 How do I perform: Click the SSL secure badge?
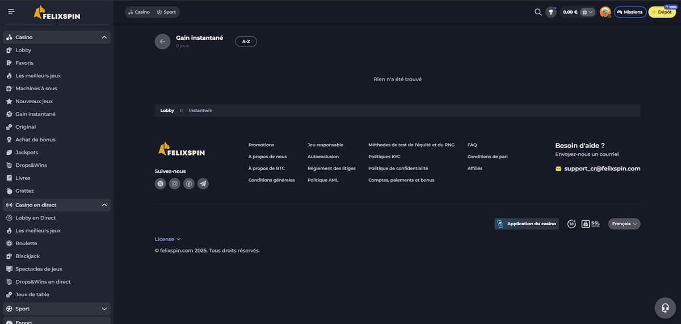coord(590,224)
